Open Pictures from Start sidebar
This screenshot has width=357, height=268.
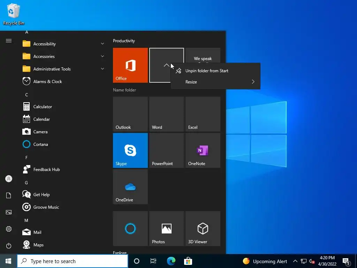click(x=9, y=212)
